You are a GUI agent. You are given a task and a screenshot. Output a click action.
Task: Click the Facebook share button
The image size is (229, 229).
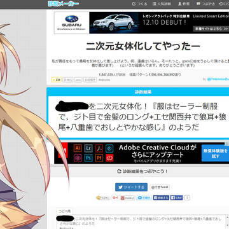[161, 198]
